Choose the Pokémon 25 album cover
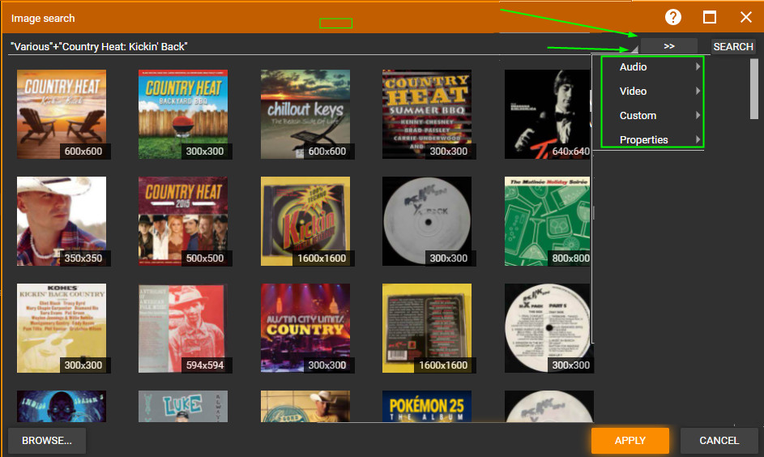The width and height of the screenshot is (764, 457). (x=427, y=406)
